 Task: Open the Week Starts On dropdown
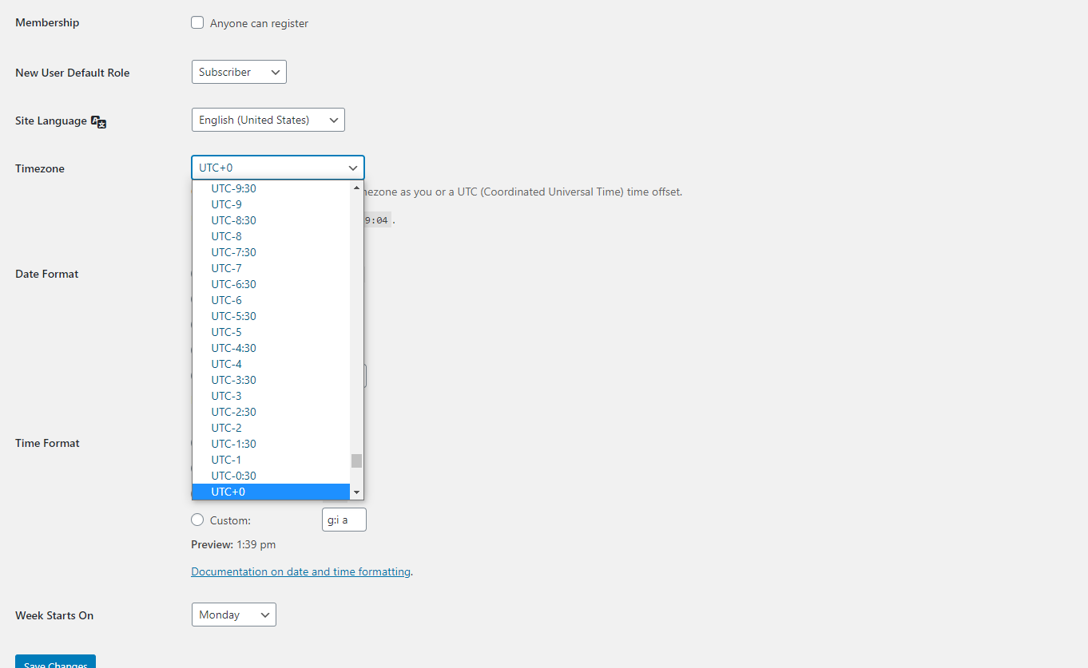click(x=233, y=615)
